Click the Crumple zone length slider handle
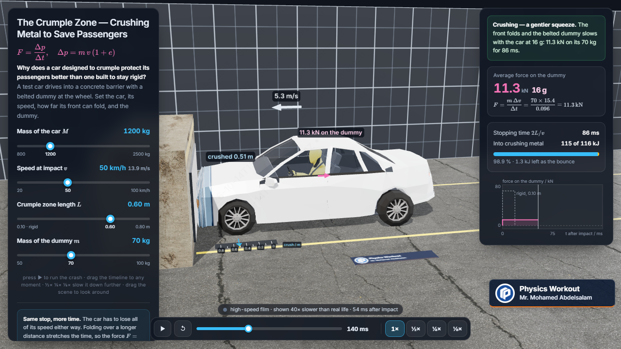The width and height of the screenshot is (621, 349). coord(110,219)
